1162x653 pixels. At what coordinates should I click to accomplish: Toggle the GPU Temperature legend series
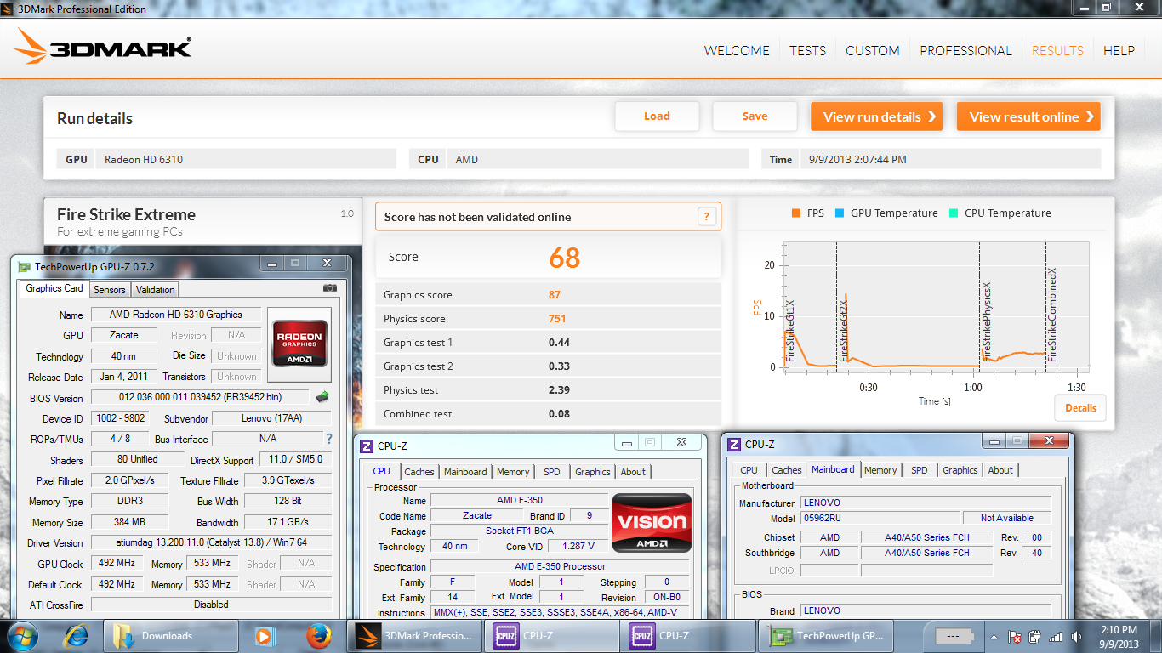[887, 213]
